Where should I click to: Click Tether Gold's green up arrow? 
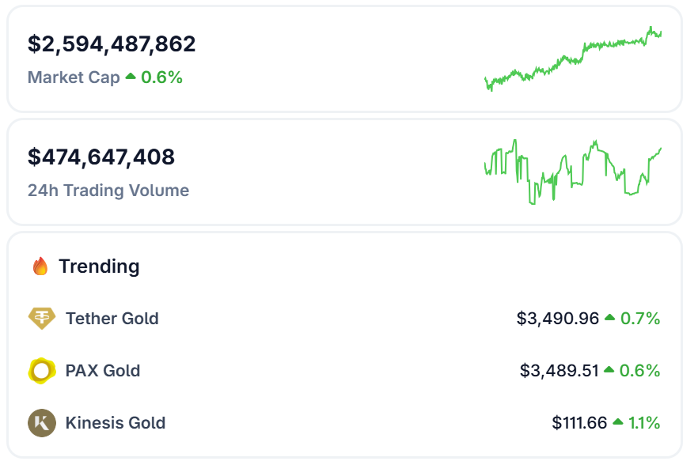609,318
